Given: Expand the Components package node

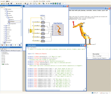Looking at the screenshot, I should coord(7,24).
